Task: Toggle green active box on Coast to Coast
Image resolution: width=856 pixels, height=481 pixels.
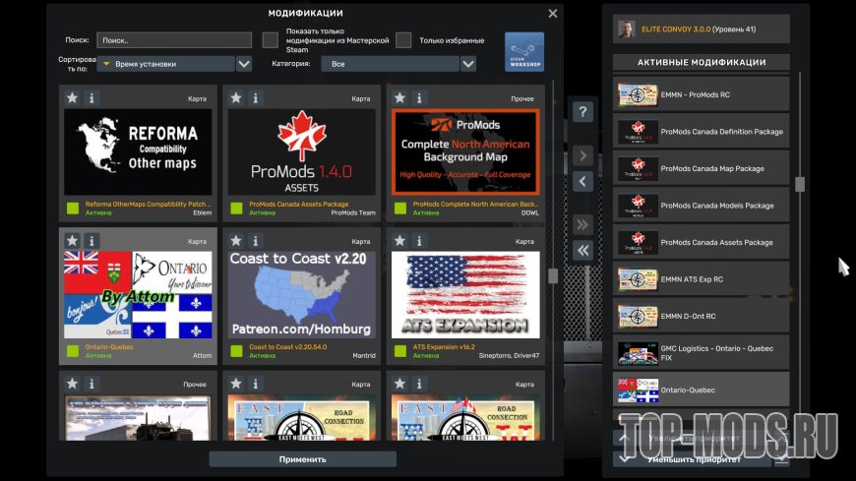Action: click(236, 351)
